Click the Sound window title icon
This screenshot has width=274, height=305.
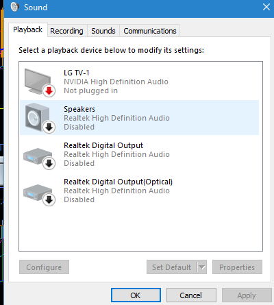(14, 7)
